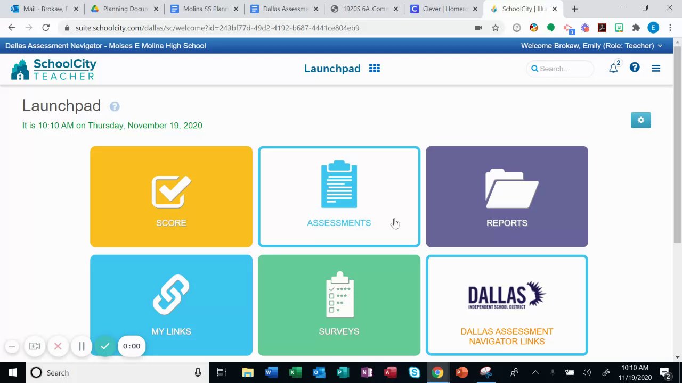Click the camera icon in address bar

pyautogui.click(x=478, y=28)
